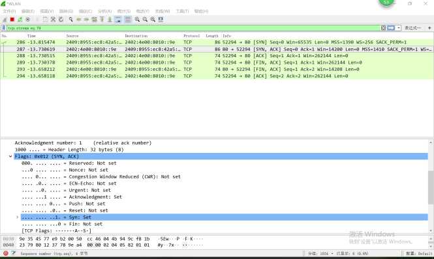Click the tcp.stream display filter field
This screenshot has height=259, width=434.
tap(193, 28)
